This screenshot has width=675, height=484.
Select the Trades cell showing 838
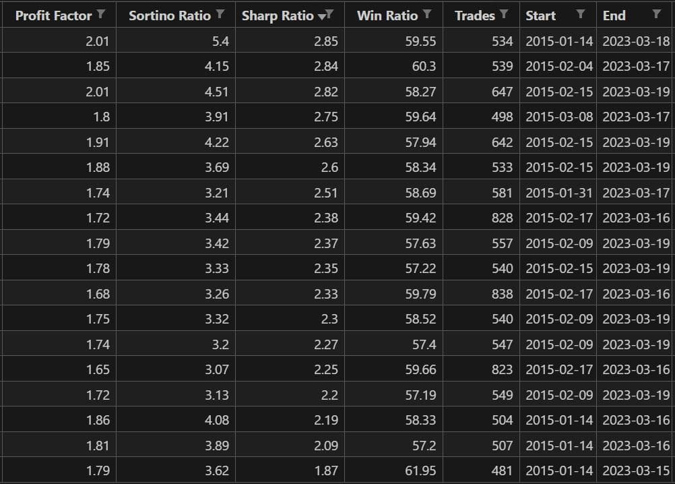pos(481,294)
